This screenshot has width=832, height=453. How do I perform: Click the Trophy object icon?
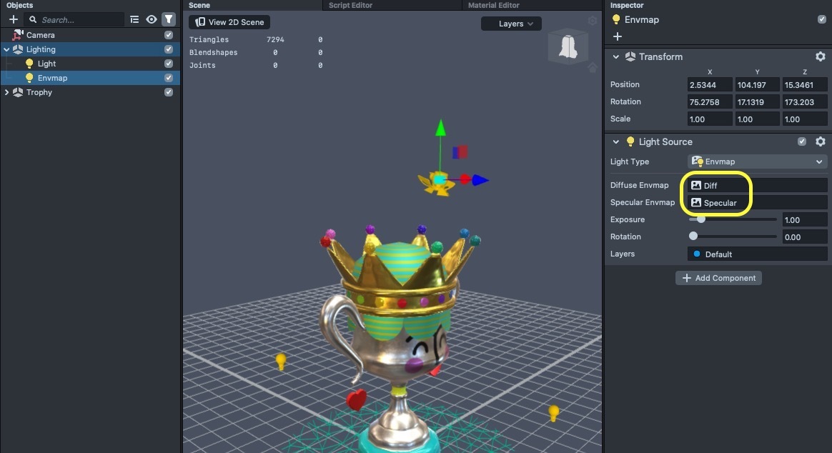click(17, 92)
